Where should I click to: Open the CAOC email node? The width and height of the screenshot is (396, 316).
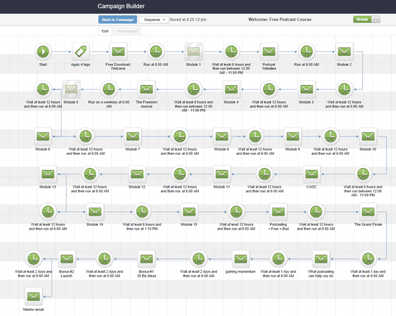[x=312, y=174]
